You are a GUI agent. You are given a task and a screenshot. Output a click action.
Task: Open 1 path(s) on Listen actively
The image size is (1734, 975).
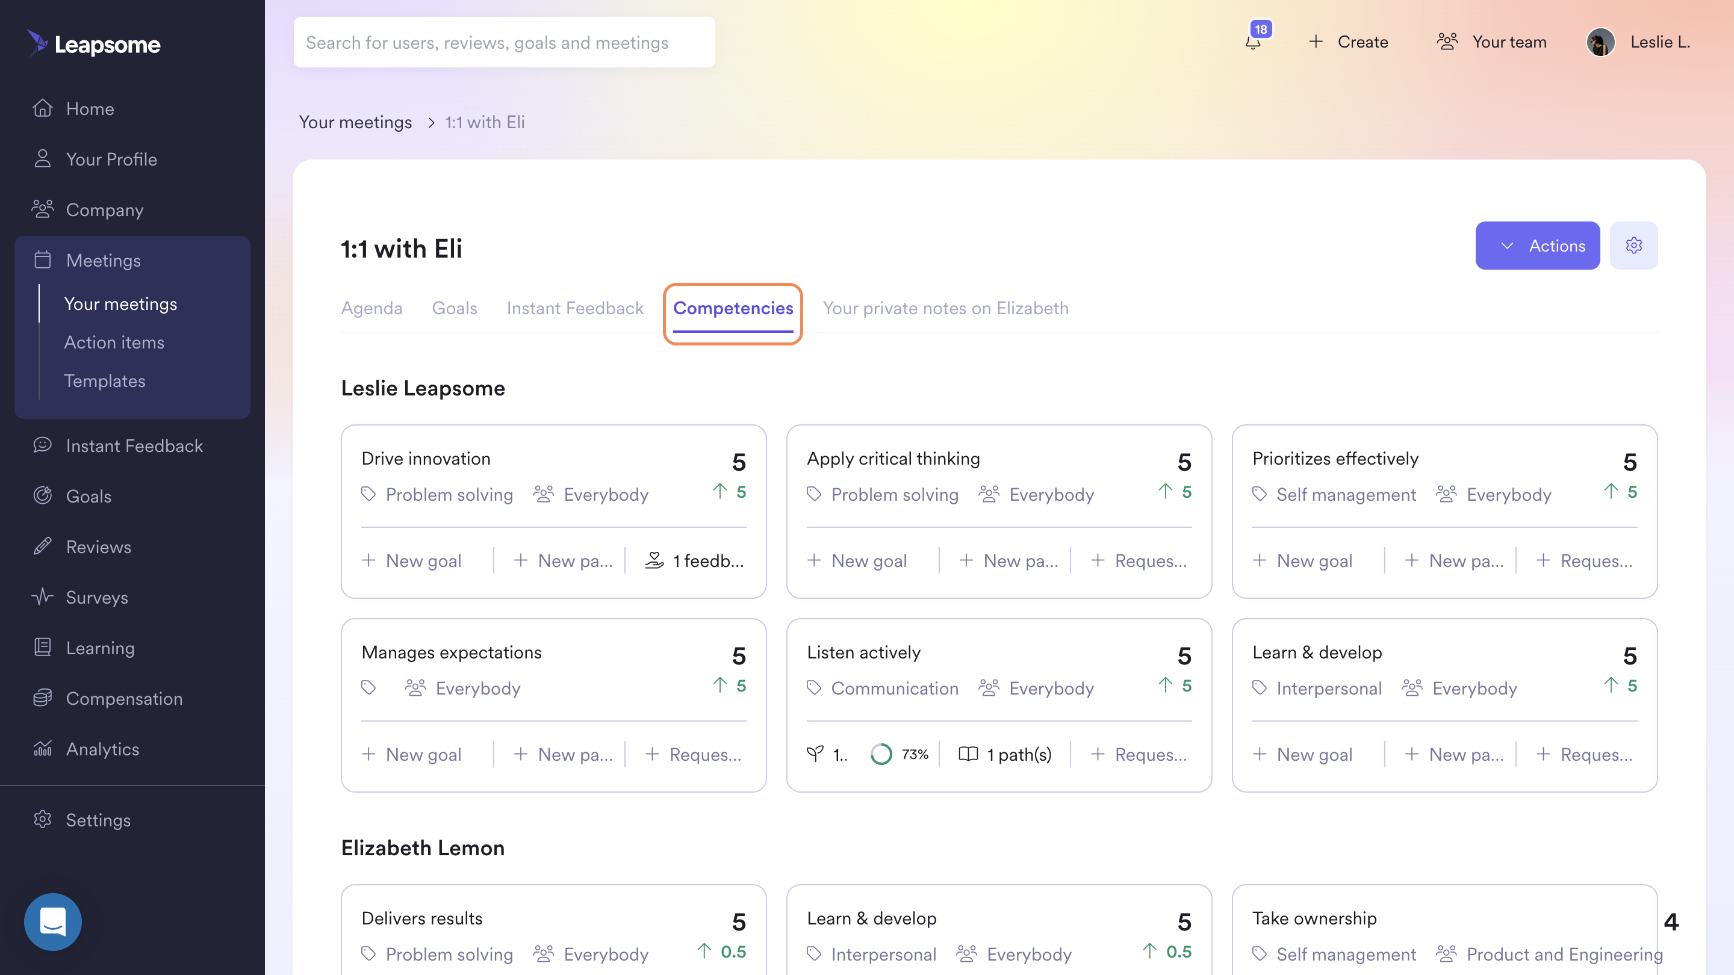click(x=1005, y=754)
